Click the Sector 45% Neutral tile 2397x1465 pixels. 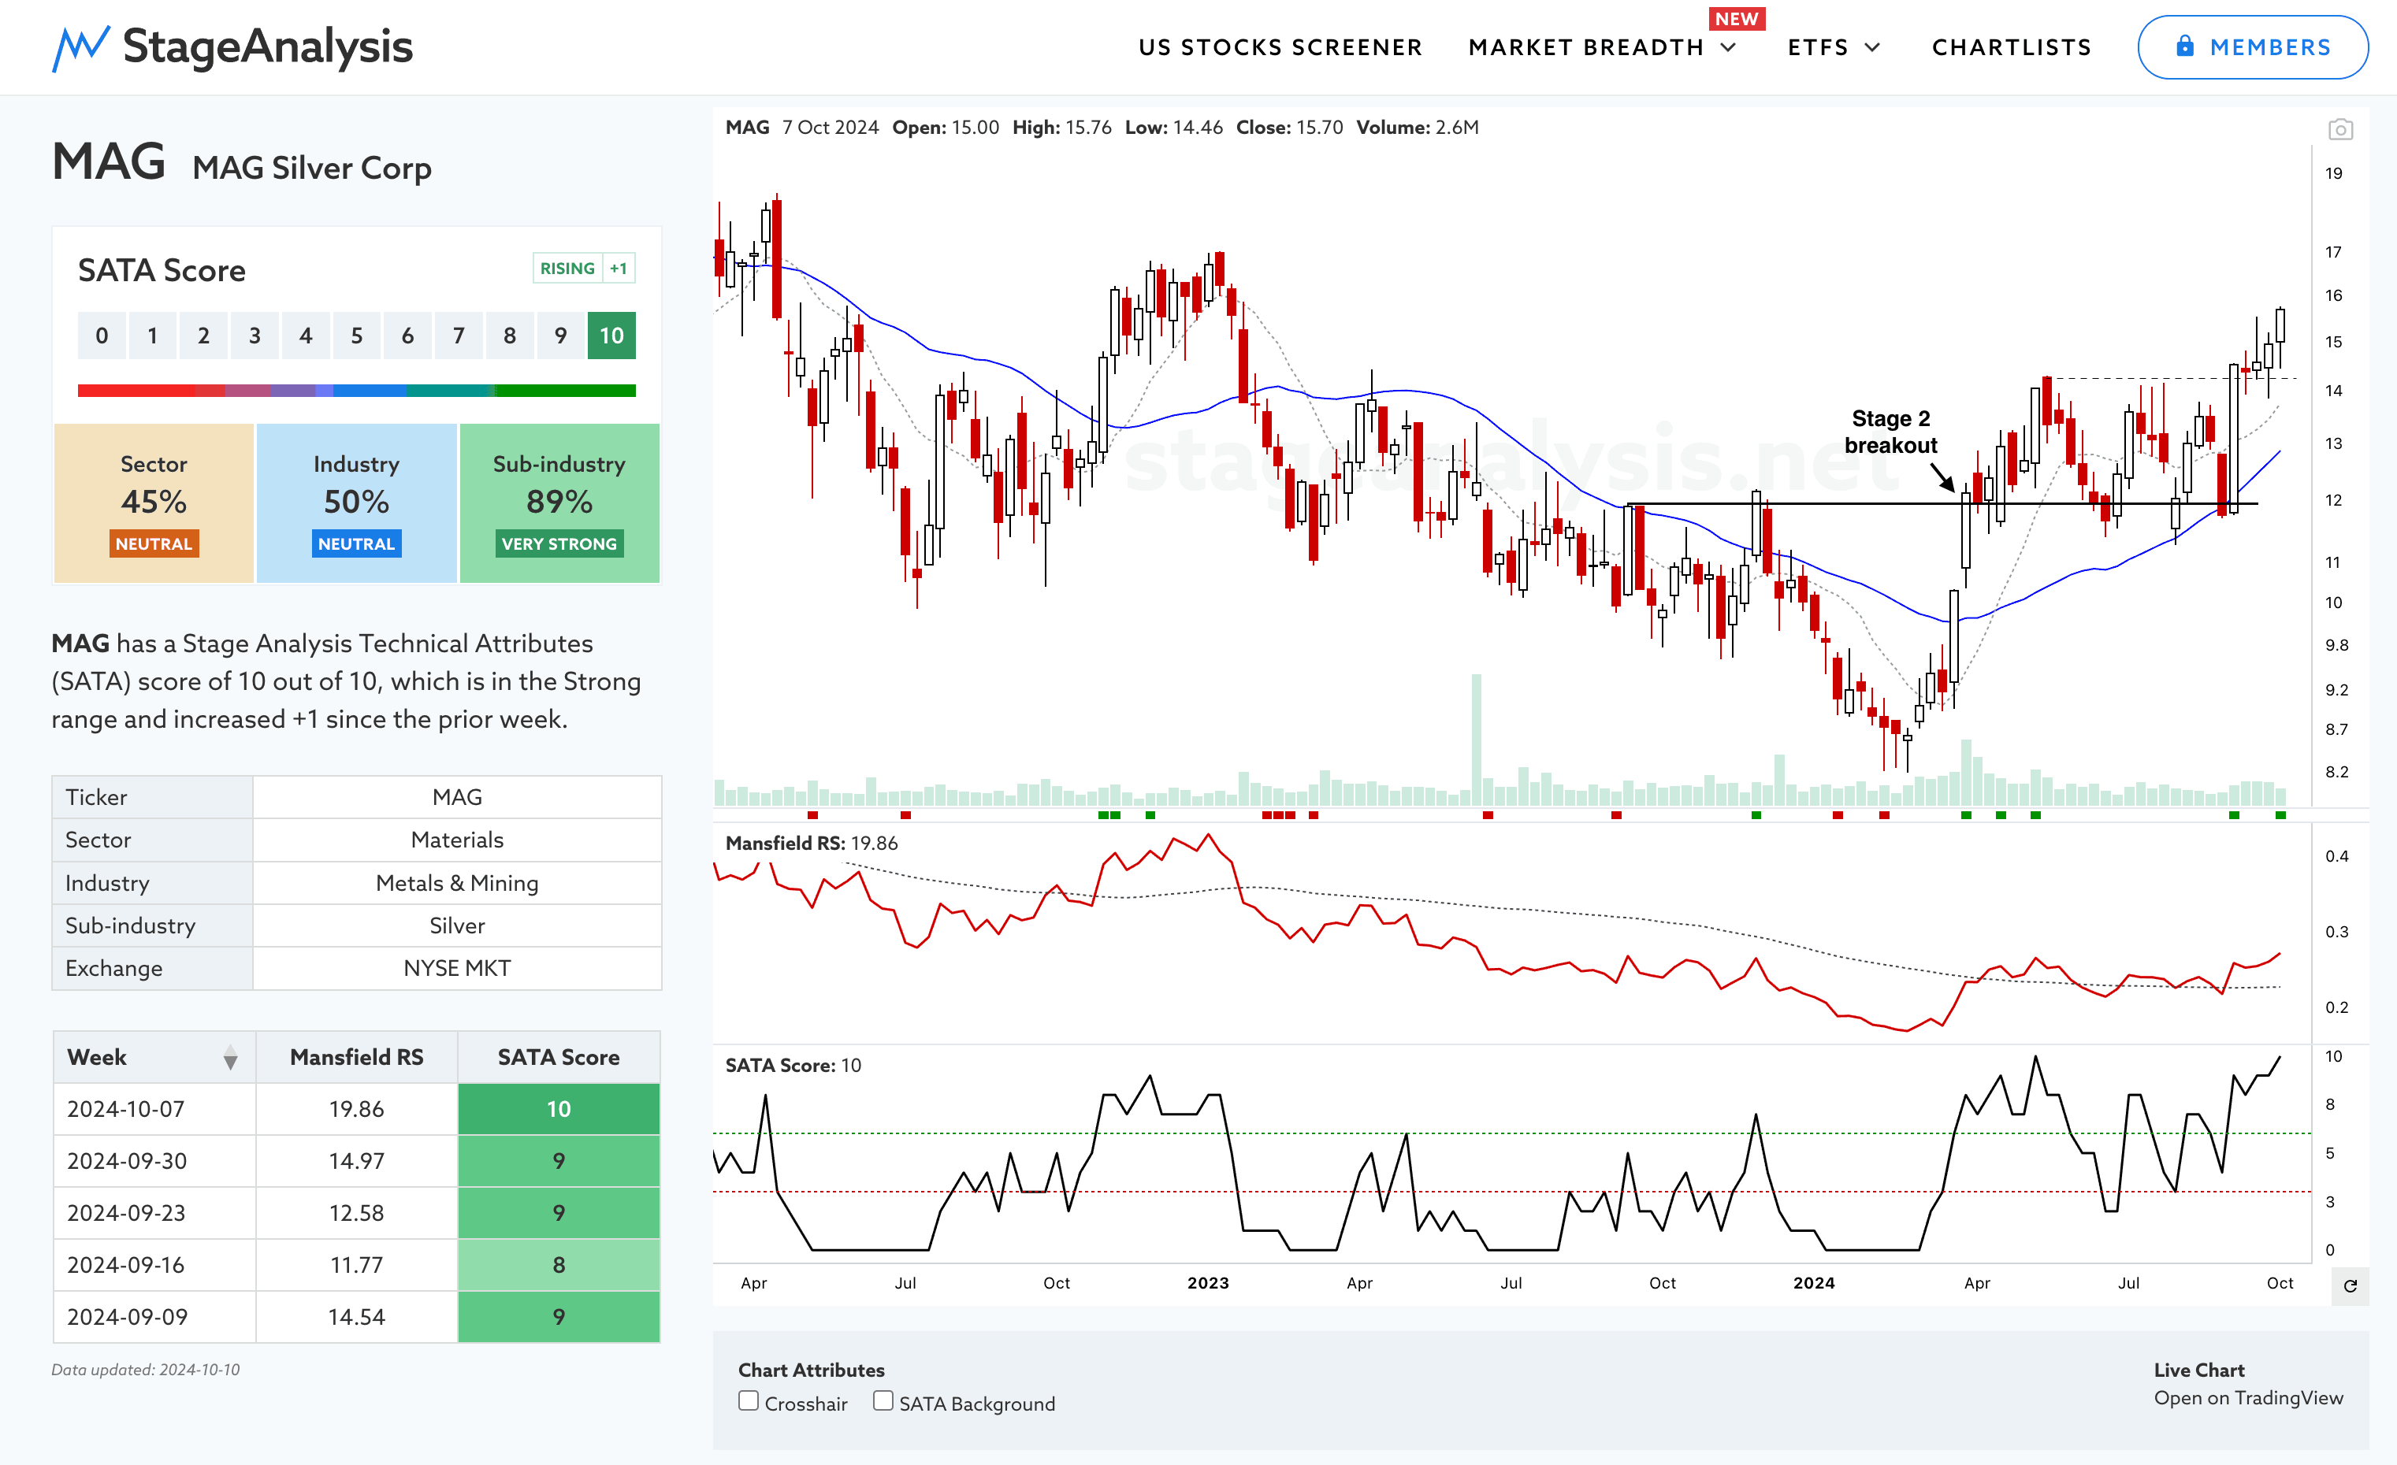click(154, 503)
